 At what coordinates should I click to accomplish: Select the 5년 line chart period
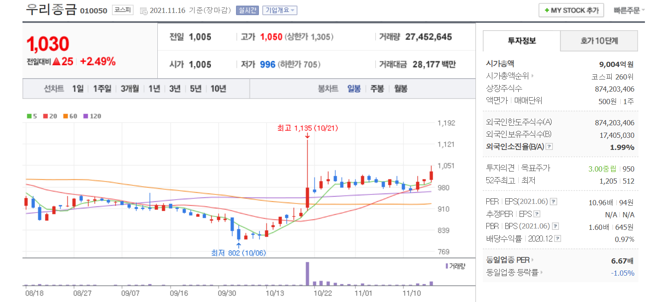pyautogui.click(x=195, y=89)
